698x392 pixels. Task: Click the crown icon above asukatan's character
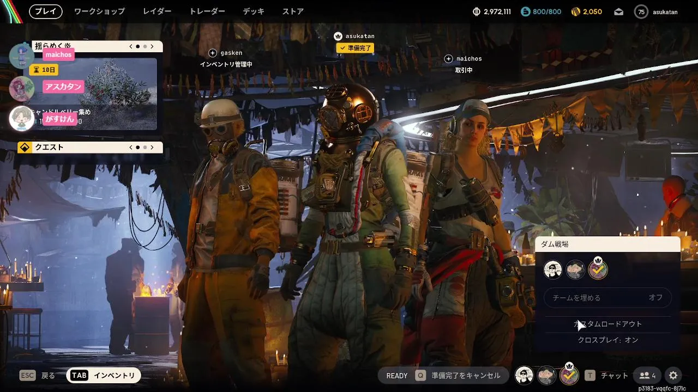tap(338, 36)
